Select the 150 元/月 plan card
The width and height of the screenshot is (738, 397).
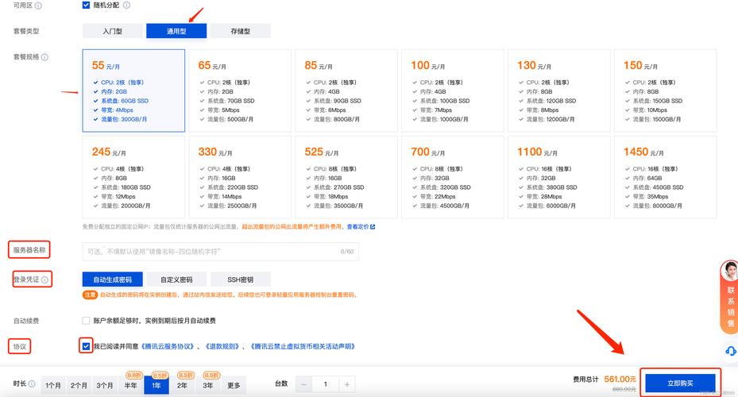[x=666, y=91]
